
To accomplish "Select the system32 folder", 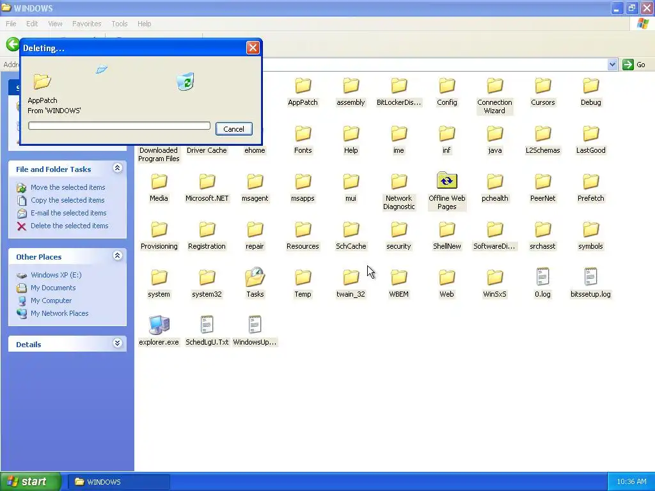I will (x=207, y=284).
